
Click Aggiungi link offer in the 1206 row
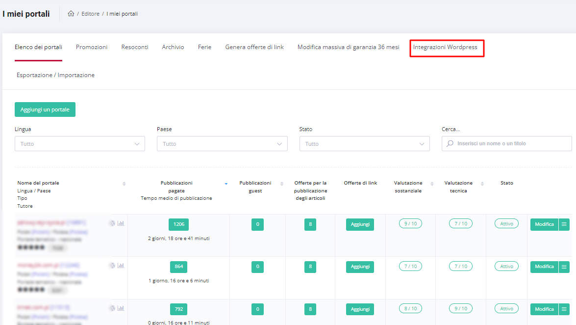[360, 224]
